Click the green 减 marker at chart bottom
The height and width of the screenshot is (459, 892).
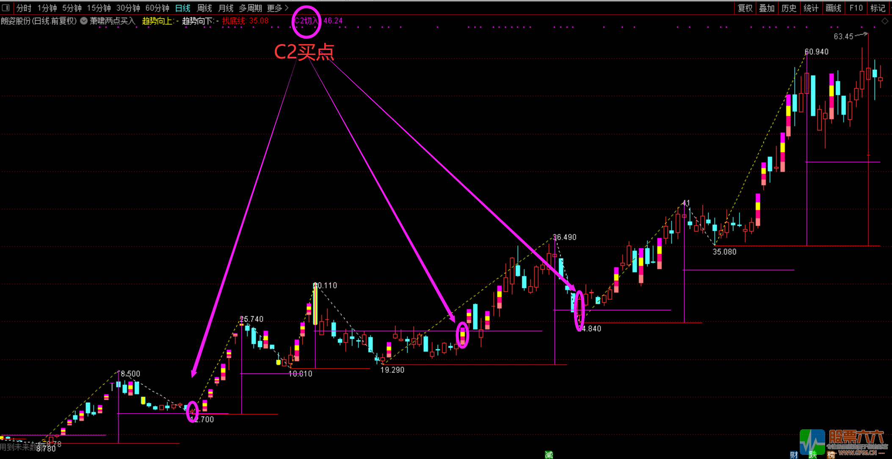coord(549,455)
